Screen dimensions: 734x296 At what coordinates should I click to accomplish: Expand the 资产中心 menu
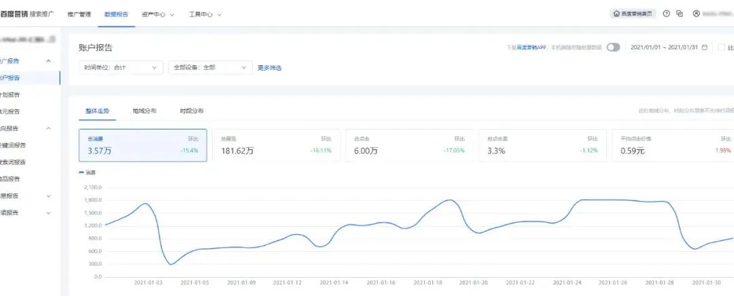[158, 14]
